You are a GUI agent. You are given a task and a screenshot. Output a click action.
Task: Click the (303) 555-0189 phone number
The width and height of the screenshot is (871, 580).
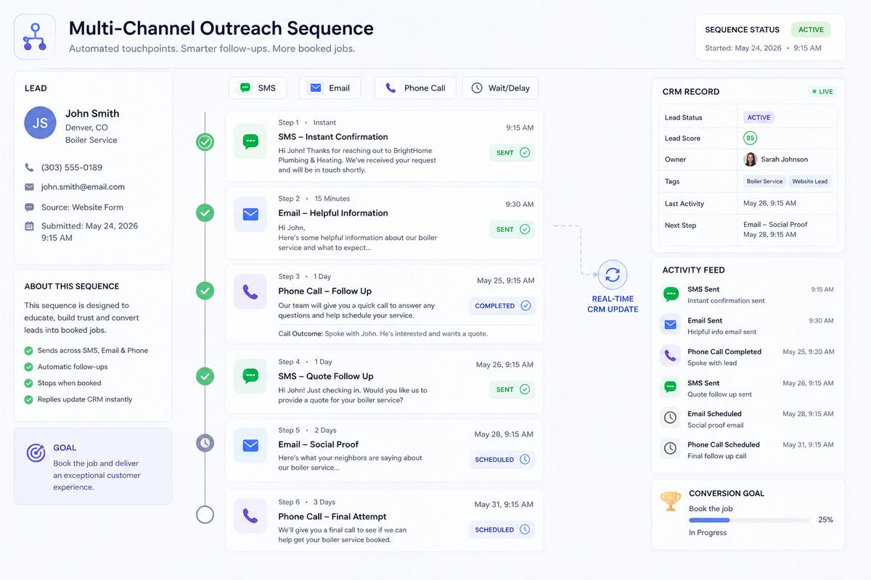pyautogui.click(x=72, y=167)
